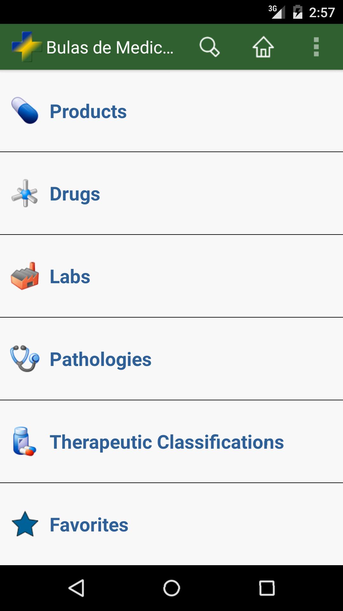Tap the blue capsule pill icon
Image resolution: width=343 pixels, height=611 pixels.
tap(25, 110)
